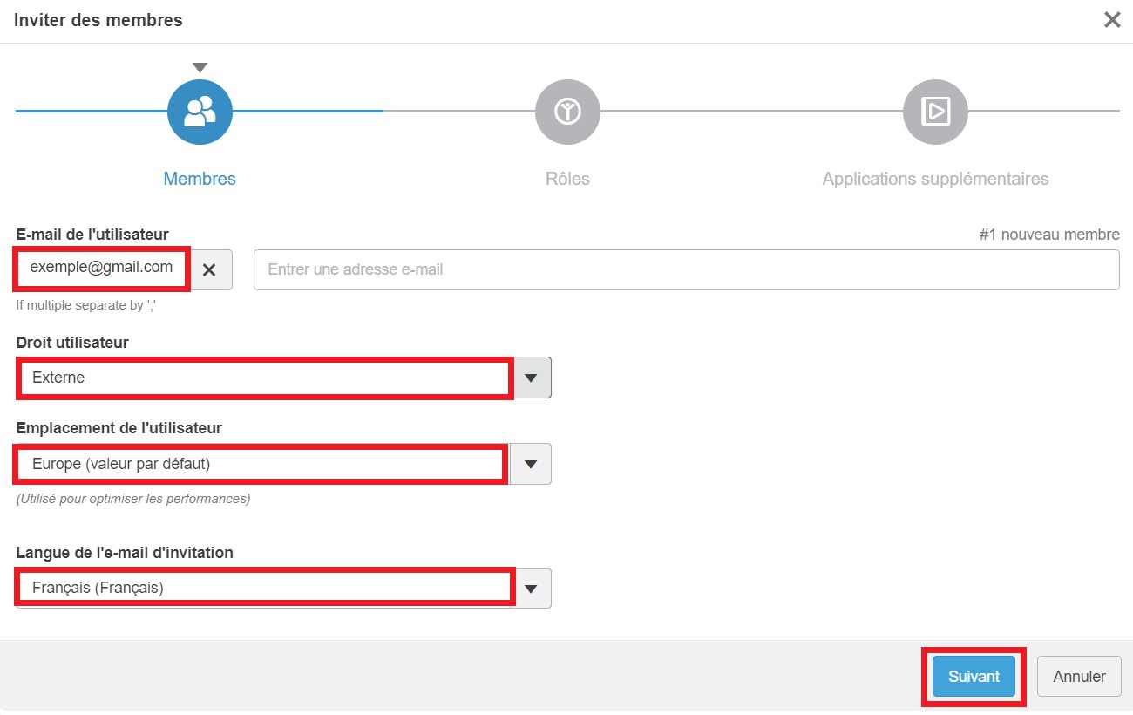Image resolution: width=1133 pixels, height=715 pixels.
Task: Open Langue de l'e-mail d'invitation arrow
Action: [x=531, y=589]
